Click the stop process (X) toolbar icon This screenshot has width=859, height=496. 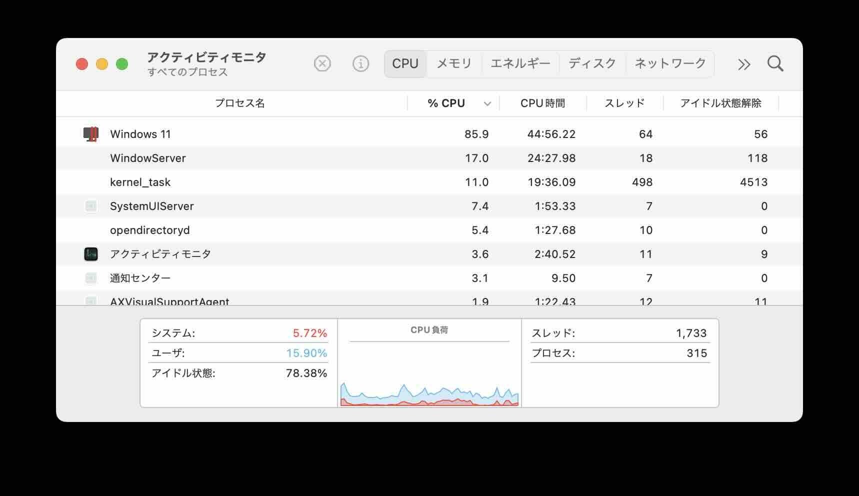pyautogui.click(x=322, y=63)
